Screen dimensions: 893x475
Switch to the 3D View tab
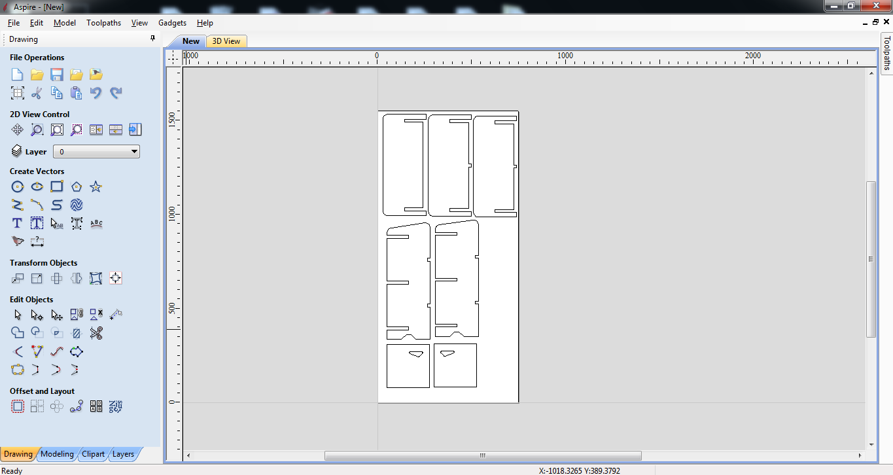coord(226,41)
